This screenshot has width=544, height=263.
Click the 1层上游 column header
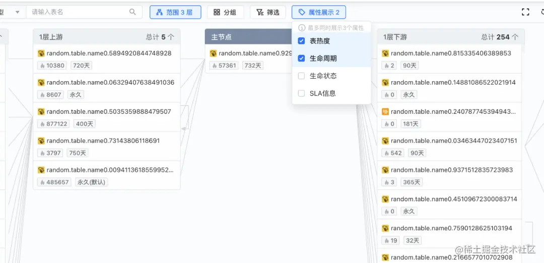tap(107, 37)
